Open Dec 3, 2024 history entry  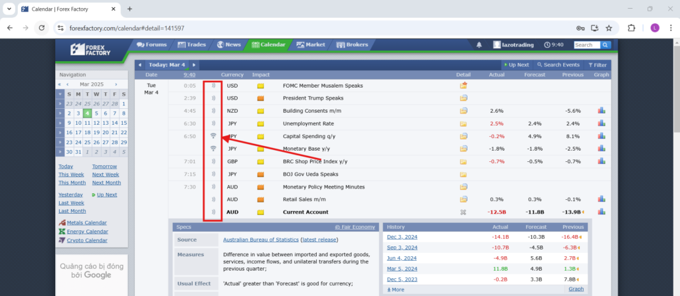(402, 237)
